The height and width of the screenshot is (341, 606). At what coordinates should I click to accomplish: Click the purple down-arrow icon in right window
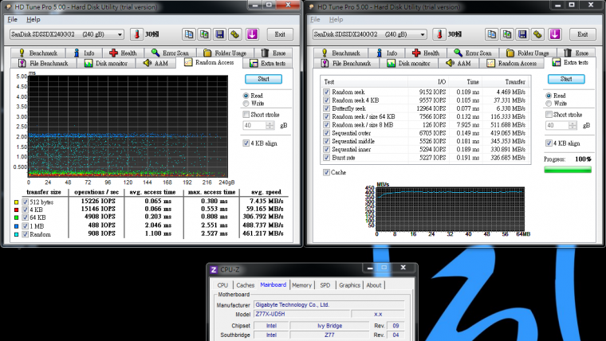pos(553,34)
